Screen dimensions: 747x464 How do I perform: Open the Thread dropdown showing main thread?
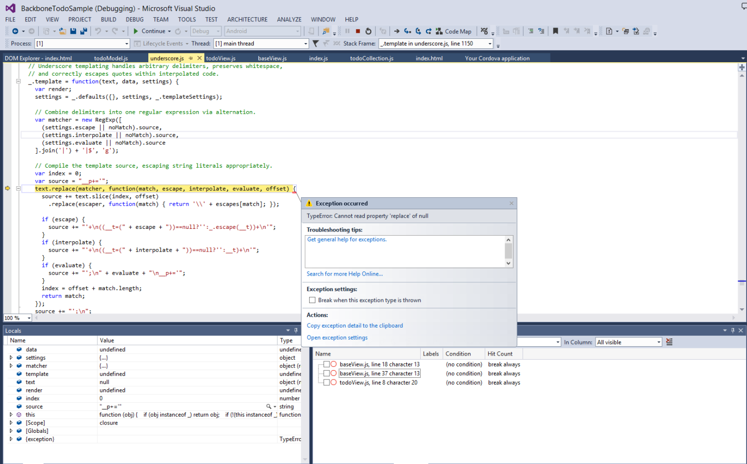click(306, 44)
